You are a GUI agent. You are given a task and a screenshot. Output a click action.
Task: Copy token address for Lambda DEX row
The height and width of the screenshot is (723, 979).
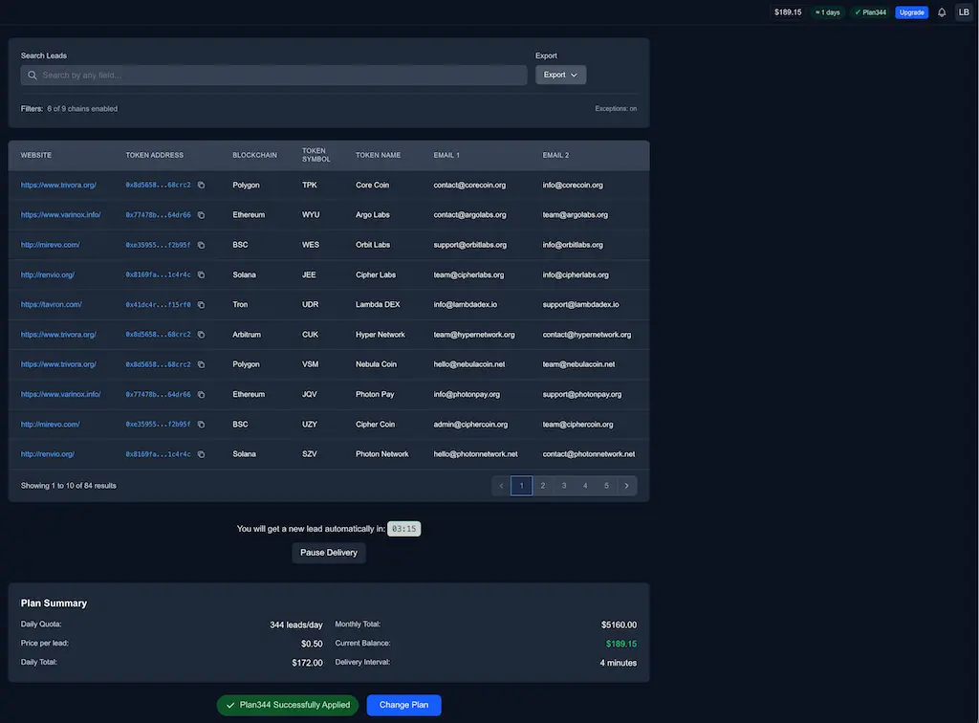click(x=201, y=305)
